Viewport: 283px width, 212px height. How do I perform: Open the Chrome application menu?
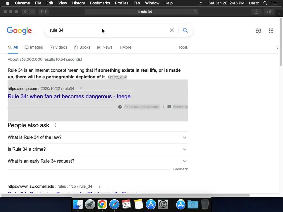[22, 3]
